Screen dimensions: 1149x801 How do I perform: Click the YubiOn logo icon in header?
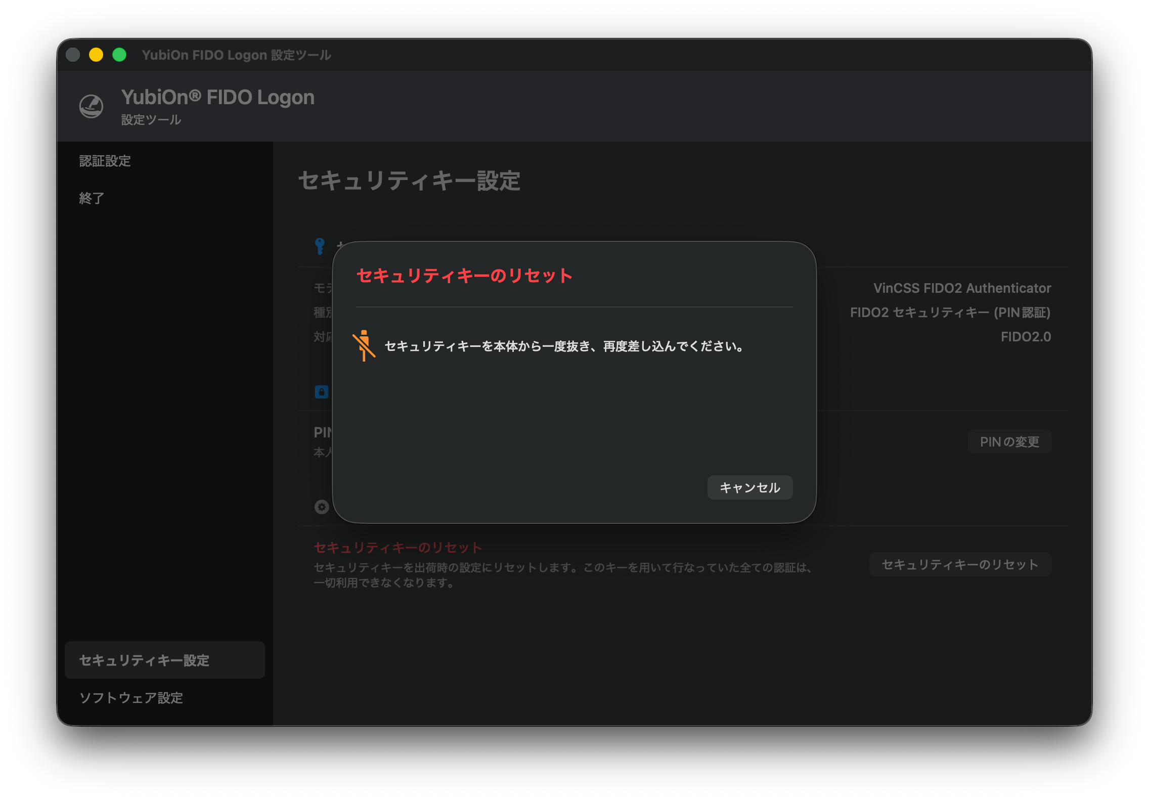click(92, 106)
